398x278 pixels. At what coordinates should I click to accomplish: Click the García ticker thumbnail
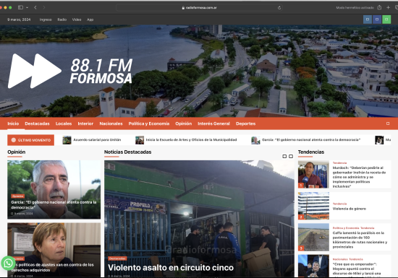pyautogui.click(x=255, y=140)
